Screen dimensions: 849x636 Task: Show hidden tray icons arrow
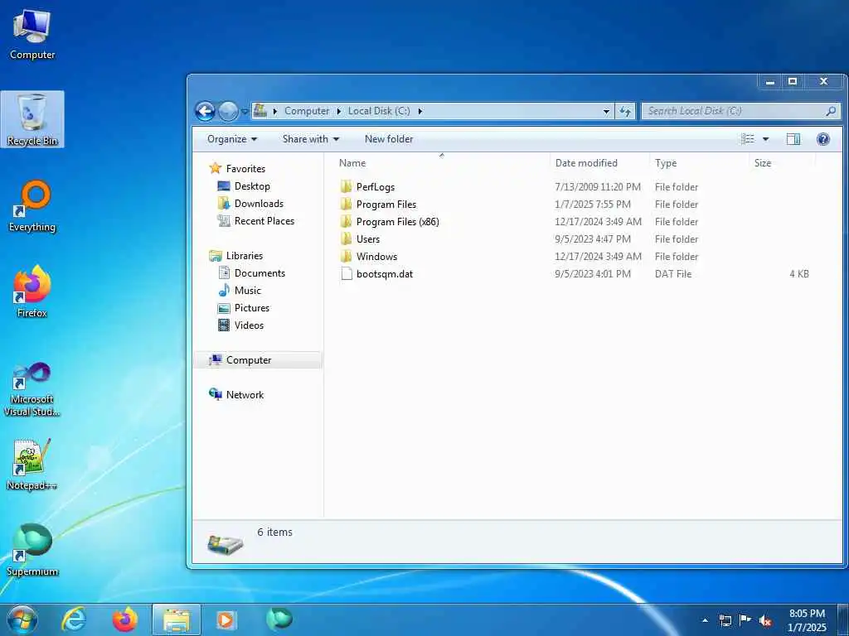[705, 620]
